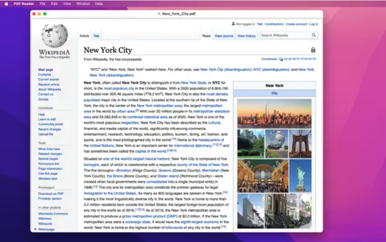This screenshot has width=386, height=242.
Task: Select the Article tab
Action: point(84,36)
